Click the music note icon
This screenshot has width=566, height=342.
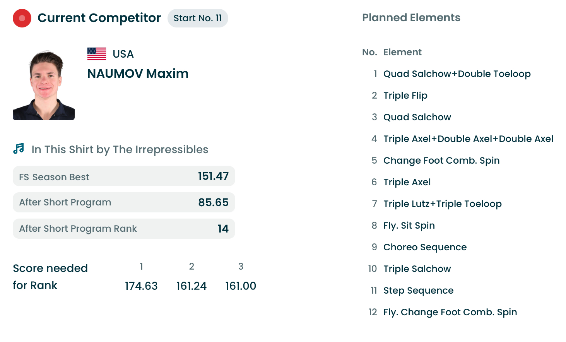pyautogui.click(x=19, y=149)
